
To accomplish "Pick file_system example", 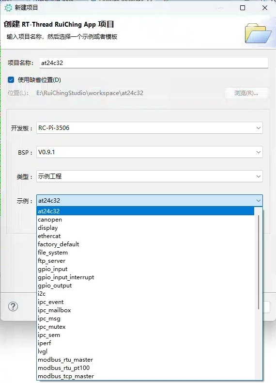I will pyautogui.click(x=145, y=253).
